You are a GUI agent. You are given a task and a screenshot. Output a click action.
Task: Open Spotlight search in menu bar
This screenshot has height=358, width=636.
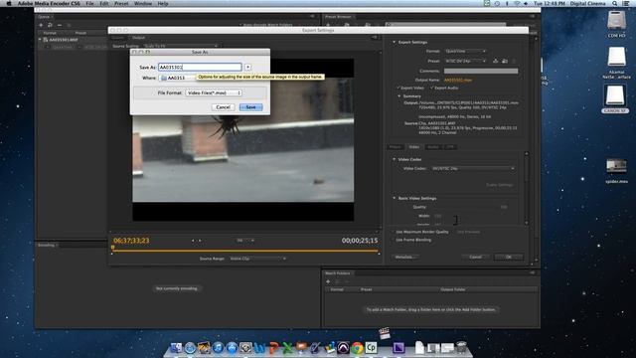point(615,3)
